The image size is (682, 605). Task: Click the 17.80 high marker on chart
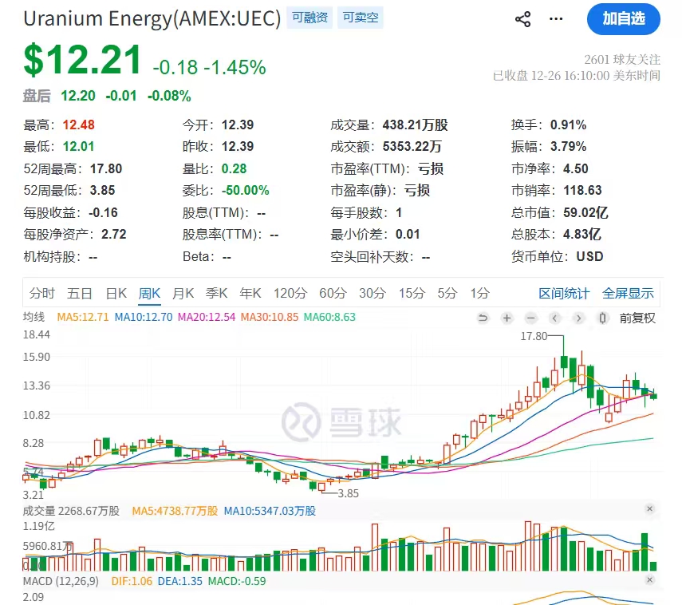click(534, 336)
